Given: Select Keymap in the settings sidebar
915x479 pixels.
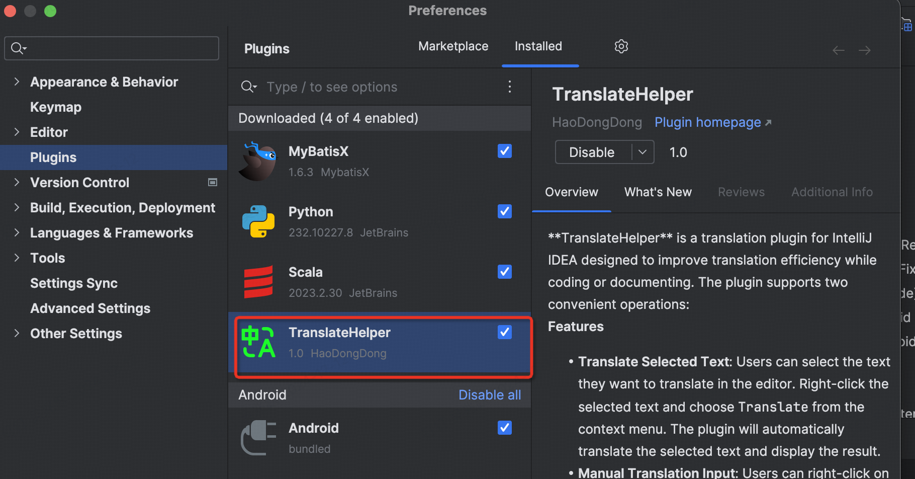Looking at the screenshot, I should tap(56, 107).
